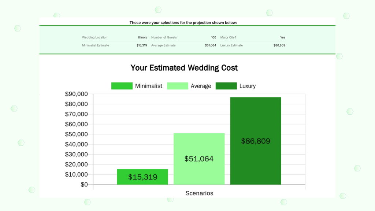The width and height of the screenshot is (375, 211).
Task: Toggle the Minimalist series via legend label
Action: tap(148, 86)
